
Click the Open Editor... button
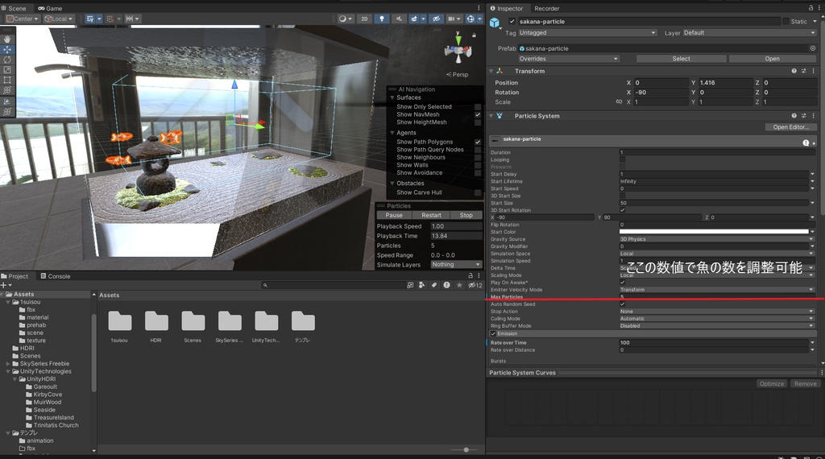click(791, 127)
